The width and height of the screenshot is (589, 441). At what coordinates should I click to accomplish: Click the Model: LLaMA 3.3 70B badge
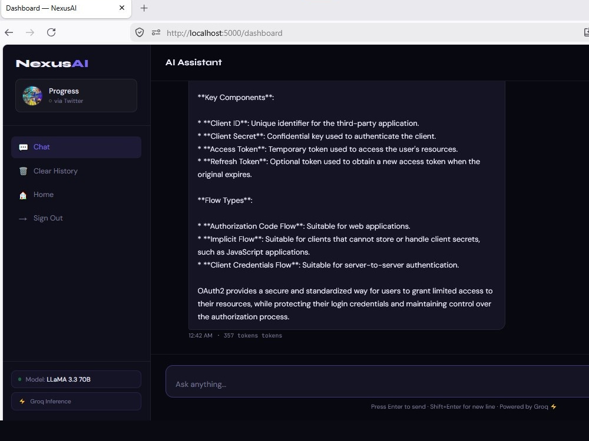point(76,379)
